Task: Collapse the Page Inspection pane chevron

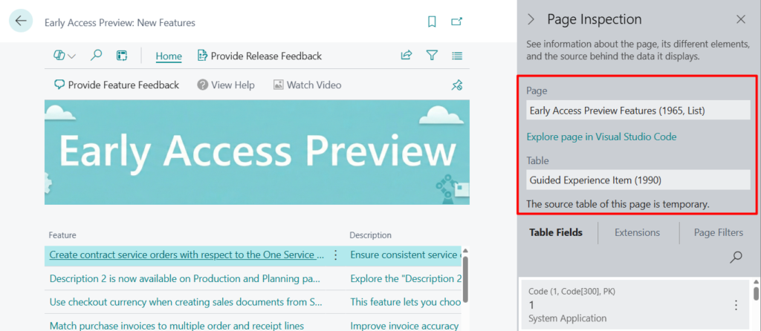Action: (531, 19)
